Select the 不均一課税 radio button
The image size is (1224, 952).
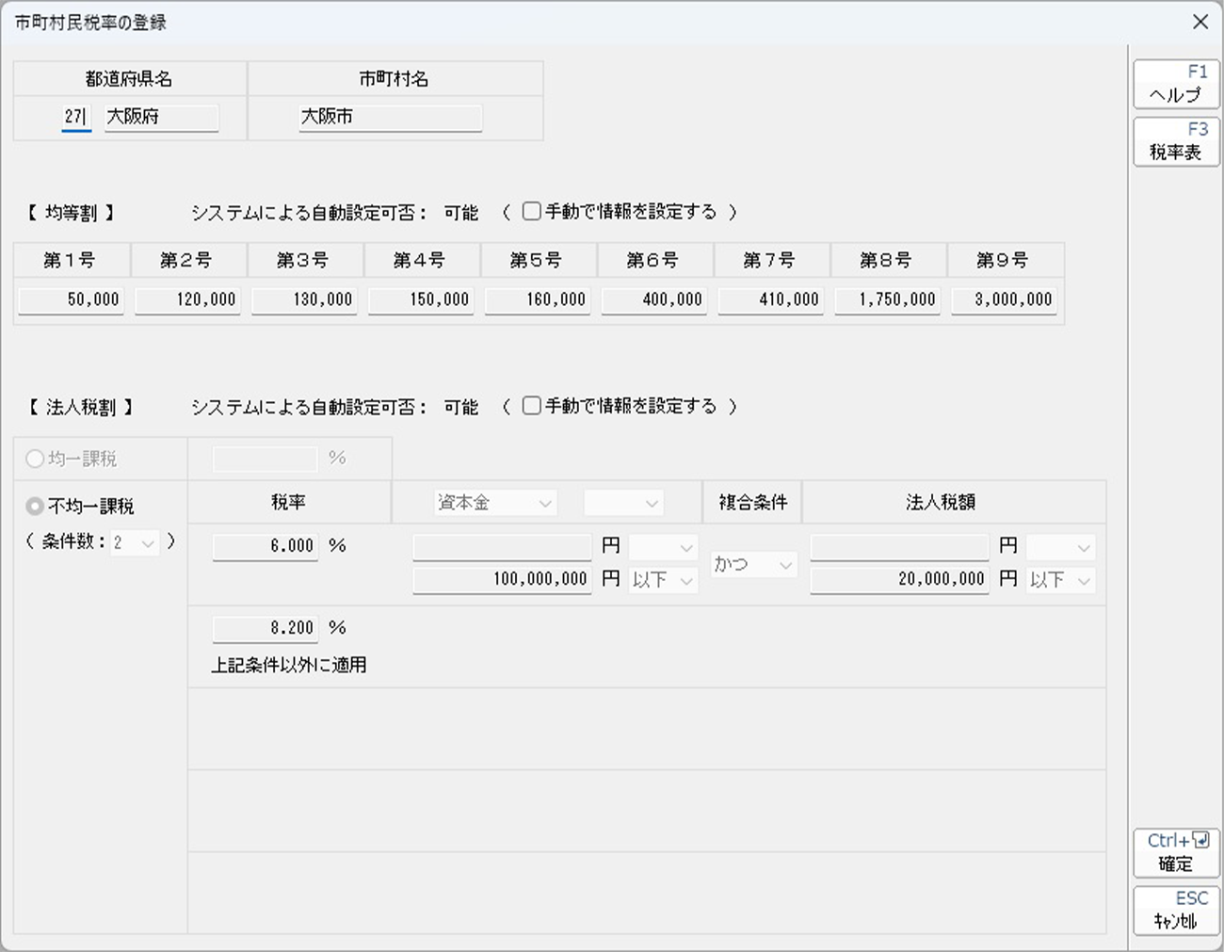[36, 507]
